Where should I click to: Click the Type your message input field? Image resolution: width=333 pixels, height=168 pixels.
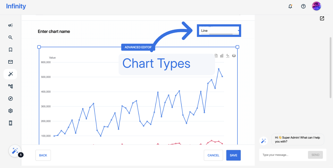tap(283, 155)
